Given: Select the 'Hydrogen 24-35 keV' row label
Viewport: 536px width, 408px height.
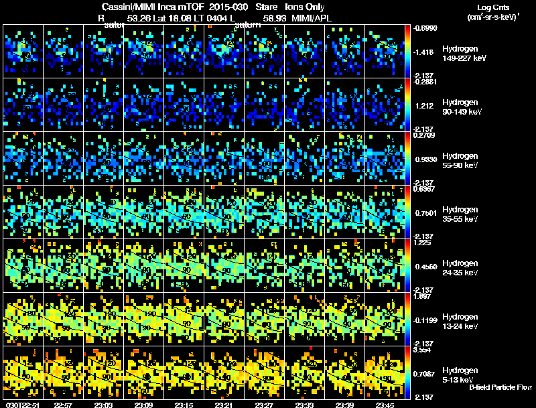Looking at the screenshot, I should tap(460, 268).
